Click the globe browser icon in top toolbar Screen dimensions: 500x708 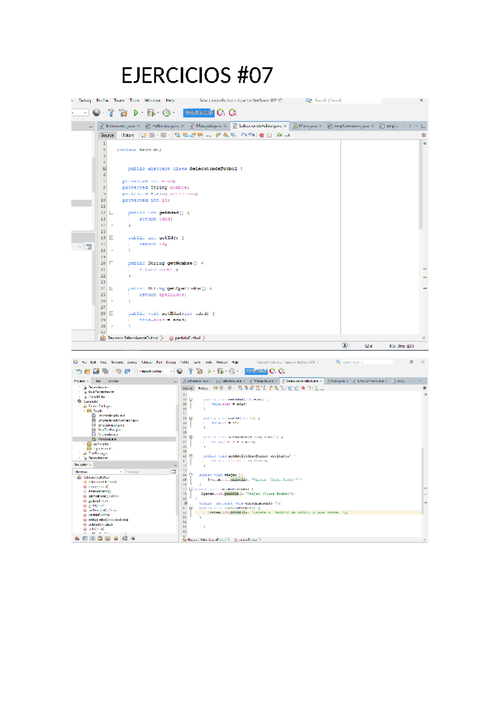[96, 113]
